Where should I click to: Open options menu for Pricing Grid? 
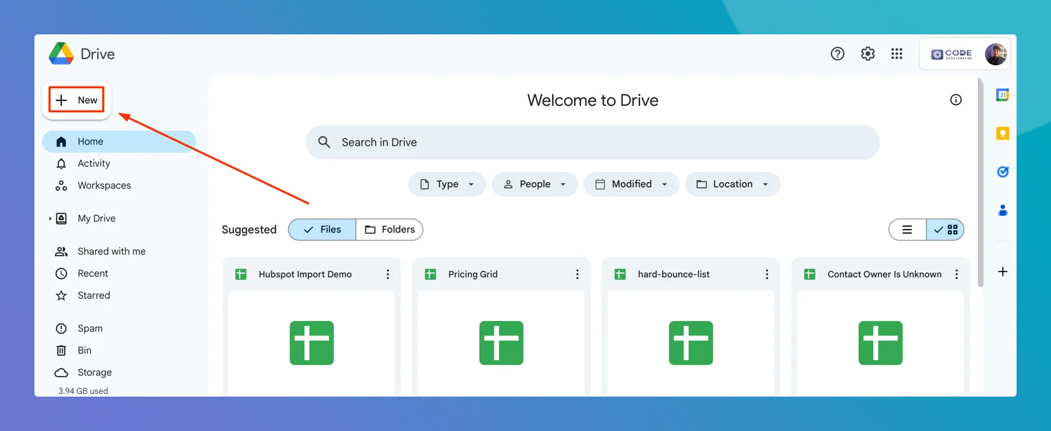point(577,274)
